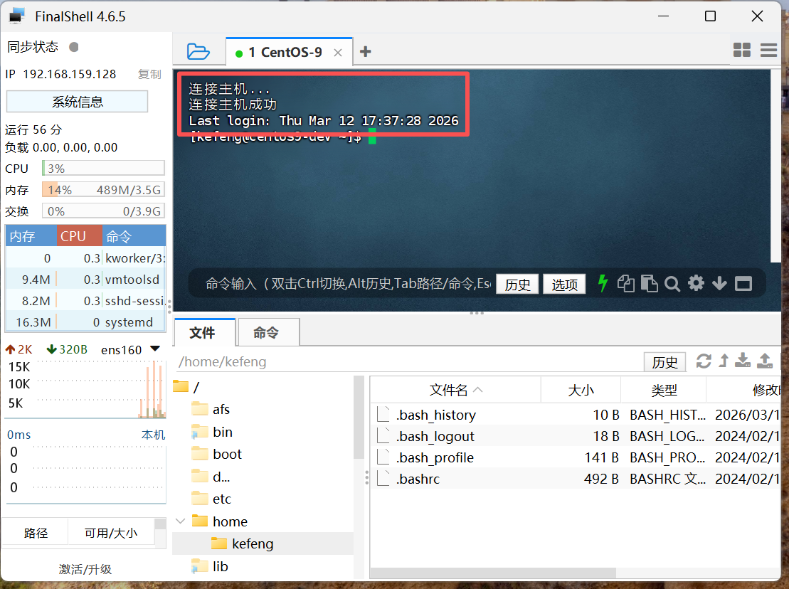
Task: Select the lib folder
Action: pyautogui.click(x=210, y=566)
